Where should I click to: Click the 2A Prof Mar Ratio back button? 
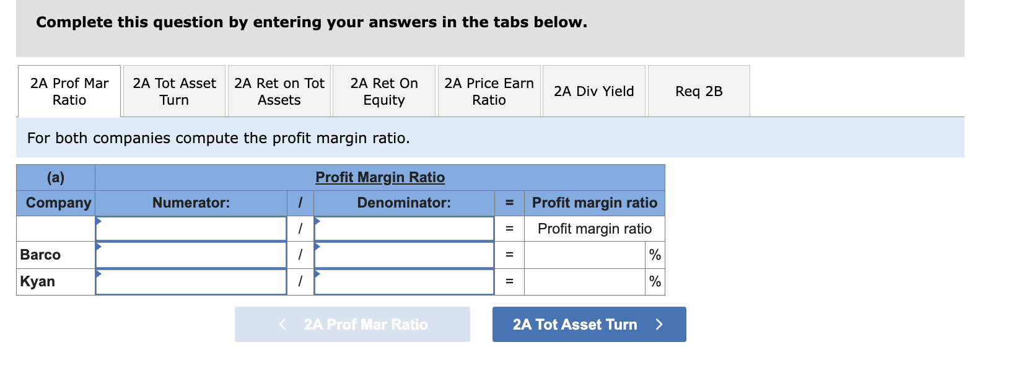click(x=352, y=324)
